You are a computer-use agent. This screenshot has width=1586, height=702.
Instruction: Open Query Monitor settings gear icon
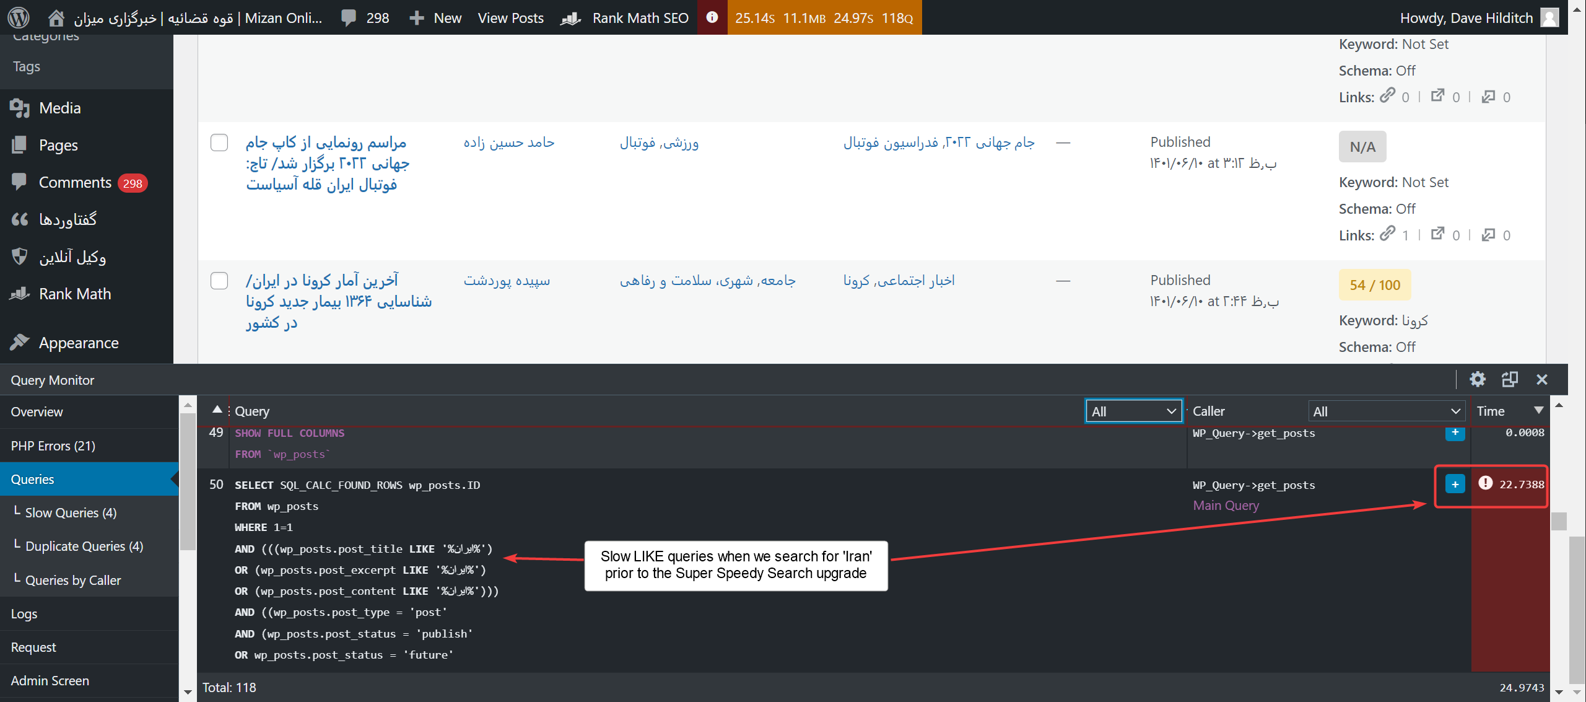tap(1477, 379)
